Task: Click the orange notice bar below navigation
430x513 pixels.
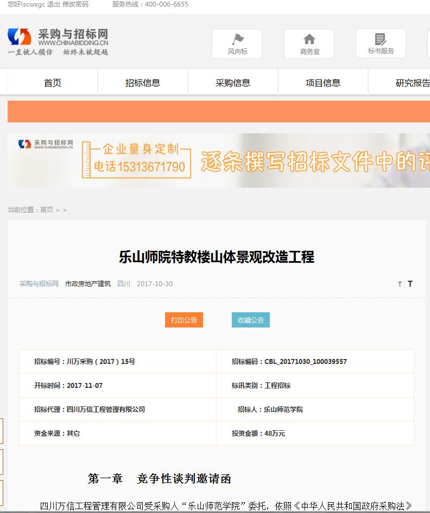Action: 219,112
